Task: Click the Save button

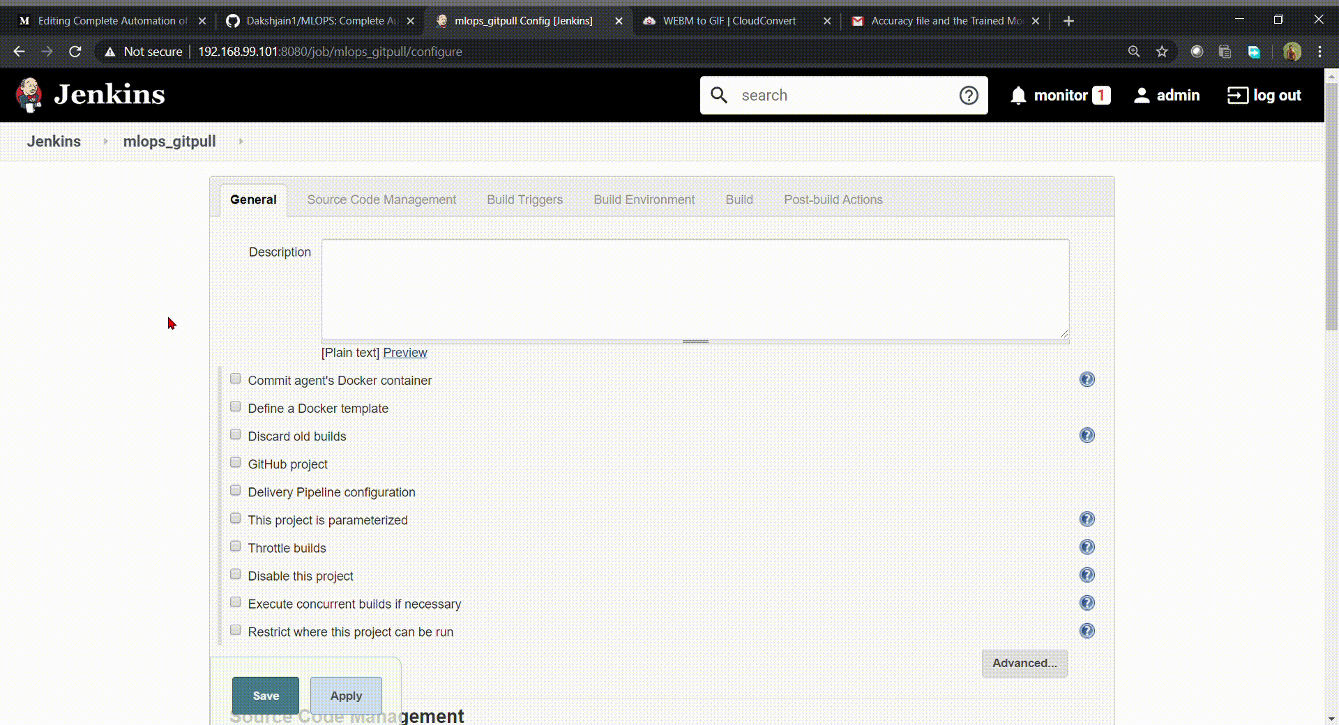Action: coord(266,696)
